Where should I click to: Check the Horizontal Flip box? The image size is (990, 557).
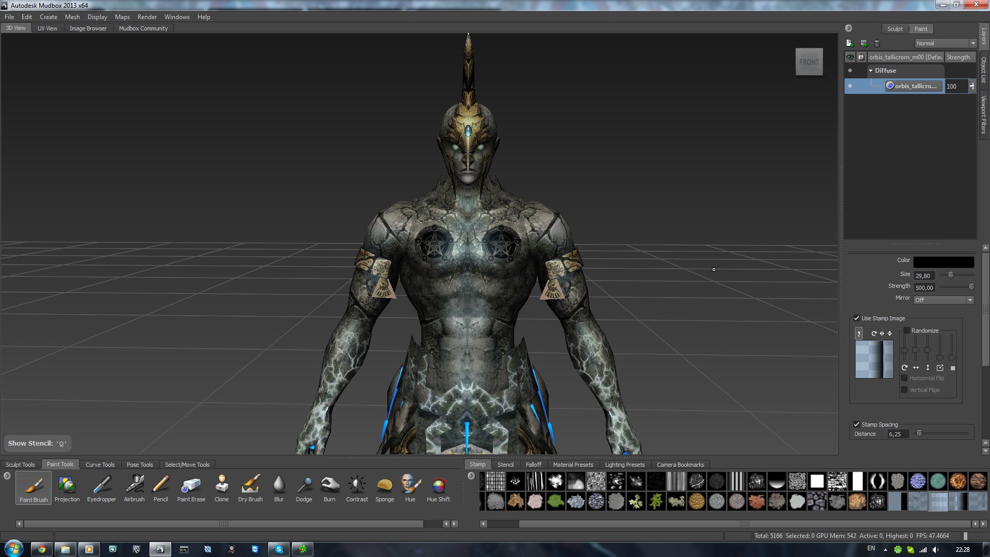coord(904,378)
